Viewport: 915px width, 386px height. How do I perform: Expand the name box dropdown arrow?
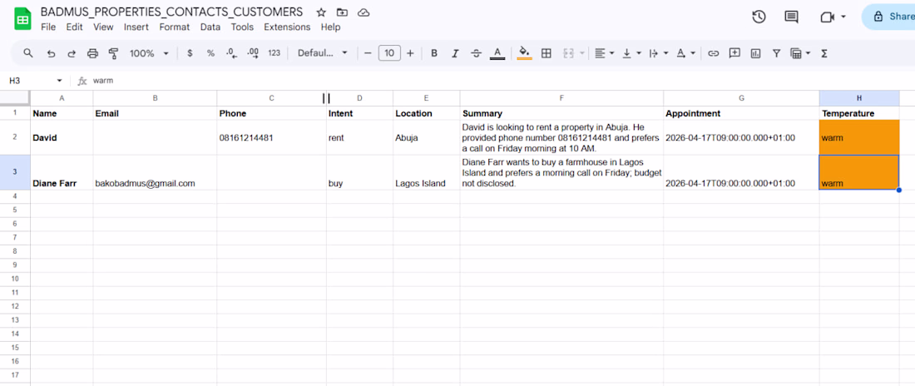coord(59,81)
